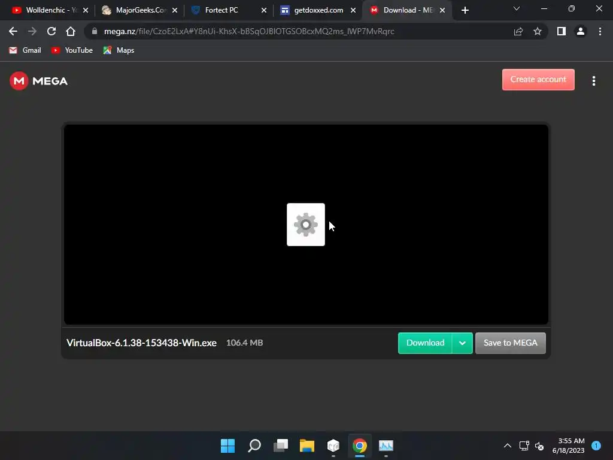The height and width of the screenshot is (460, 613).
Task: Open the Windows Start menu
Action: click(227, 445)
